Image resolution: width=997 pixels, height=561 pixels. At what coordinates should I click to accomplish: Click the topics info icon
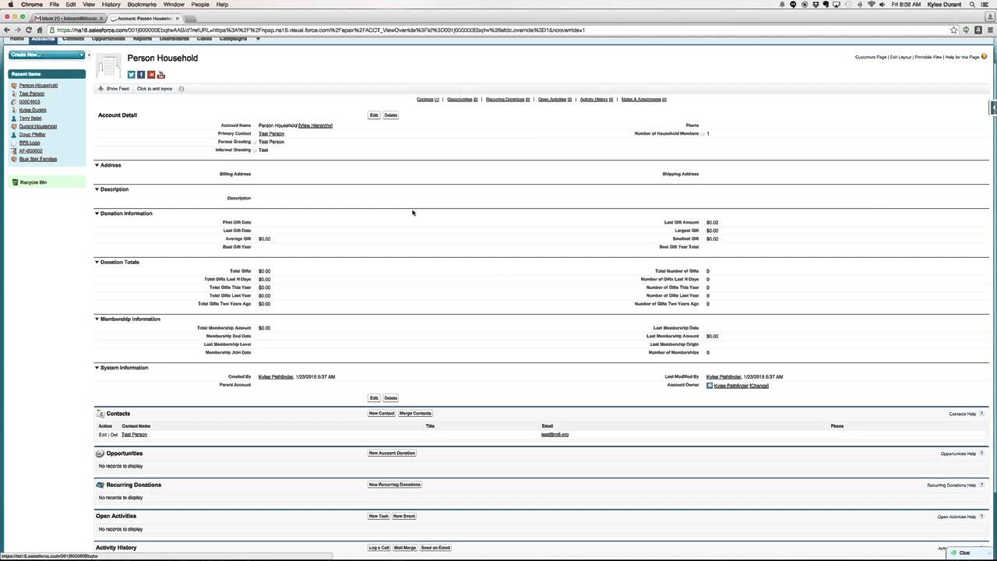181,89
